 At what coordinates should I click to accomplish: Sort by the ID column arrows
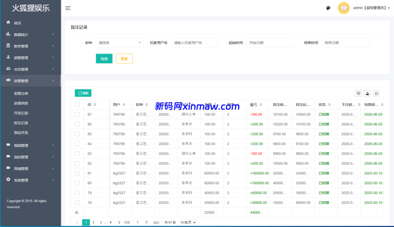coord(95,105)
